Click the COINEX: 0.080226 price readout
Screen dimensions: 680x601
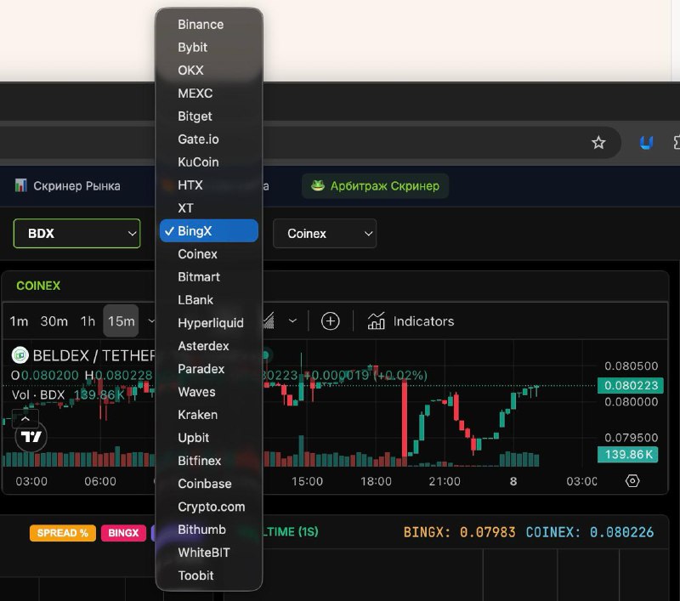click(589, 532)
